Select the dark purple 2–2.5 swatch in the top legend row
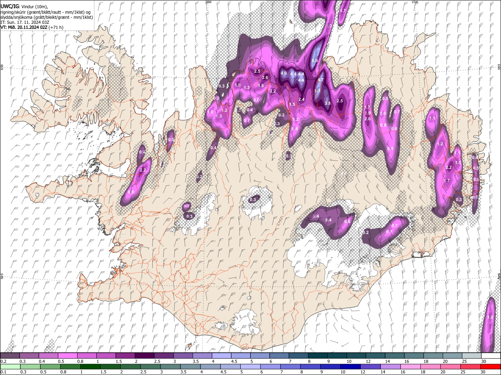This screenshot has width=501, height=375. coord(144,355)
